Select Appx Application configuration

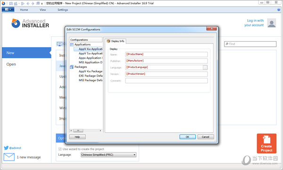point(90,58)
